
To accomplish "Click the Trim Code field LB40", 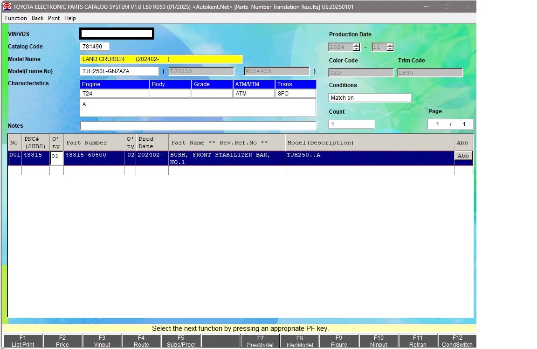I will (430, 73).
